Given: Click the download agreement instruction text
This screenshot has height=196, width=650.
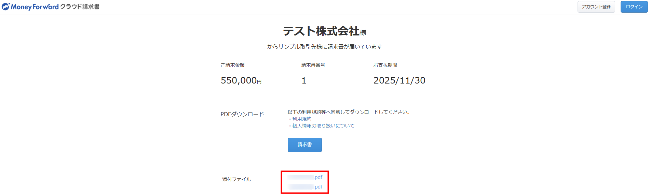Looking at the screenshot, I should [x=349, y=112].
